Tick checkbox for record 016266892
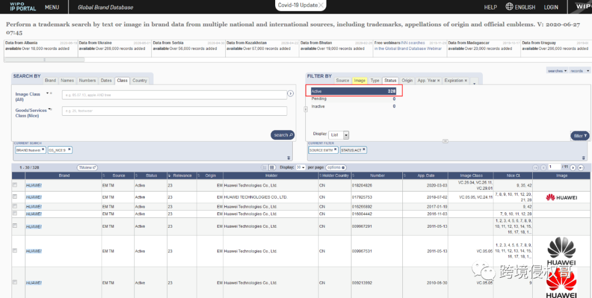The width and height of the screenshot is (592, 298). (x=15, y=206)
